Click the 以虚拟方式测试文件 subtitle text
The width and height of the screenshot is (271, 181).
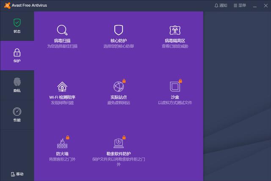pyautogui.click(x=175, y=103)
